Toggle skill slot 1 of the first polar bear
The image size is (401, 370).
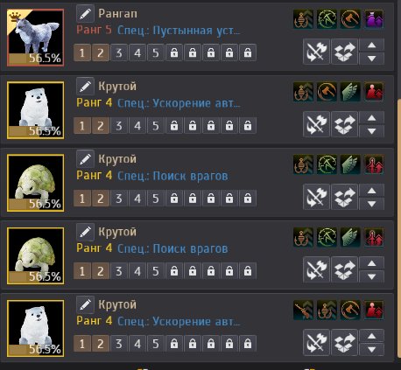82,126
